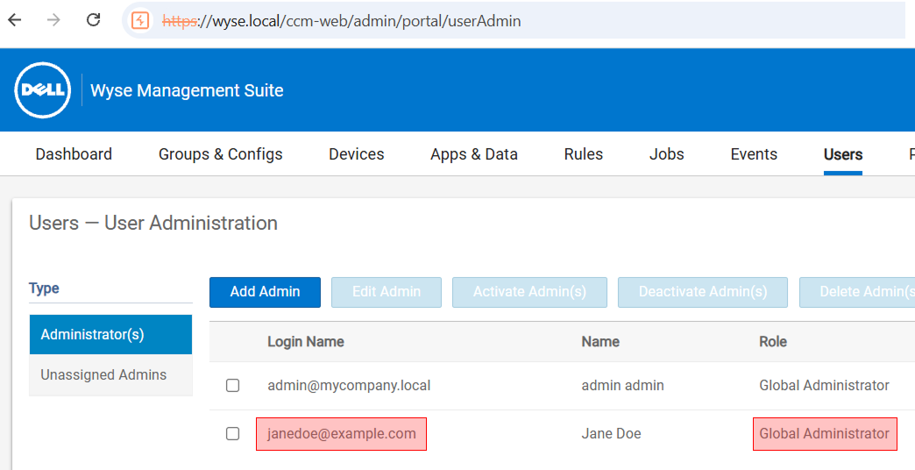View the Events tab
This screenshot has width=915, height=470.
coord(754,154)
